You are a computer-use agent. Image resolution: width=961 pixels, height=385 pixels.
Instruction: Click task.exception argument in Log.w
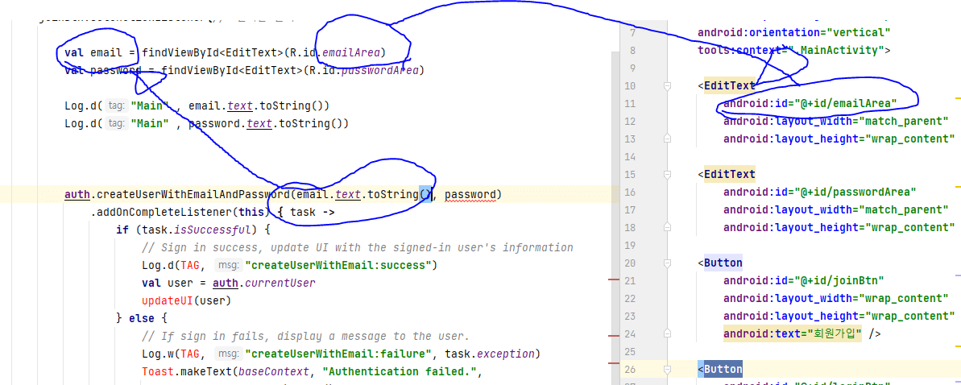(x=489, y=354)
